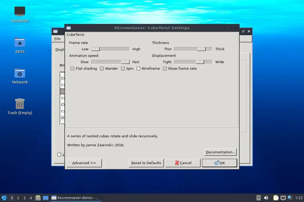The height and width of the screenshot is (202, 304).
Task: Click the removable media eject tray icon
Action: [x=258, y=198]
